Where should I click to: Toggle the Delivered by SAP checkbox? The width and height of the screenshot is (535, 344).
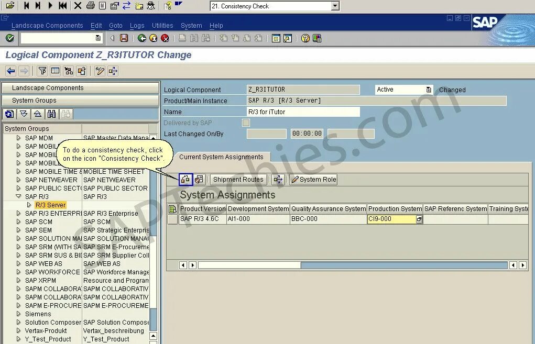coord(246,123)
